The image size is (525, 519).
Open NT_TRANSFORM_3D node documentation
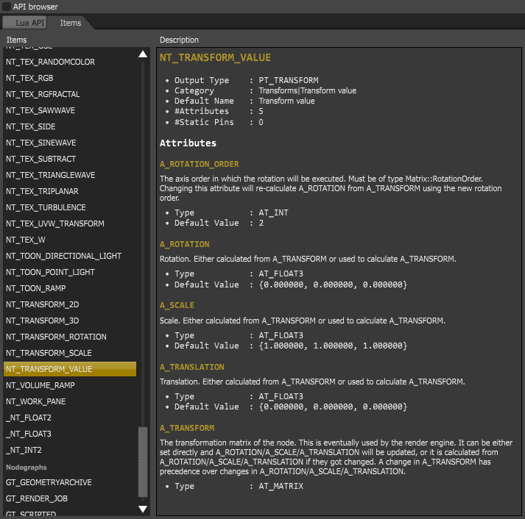point(42,321)
